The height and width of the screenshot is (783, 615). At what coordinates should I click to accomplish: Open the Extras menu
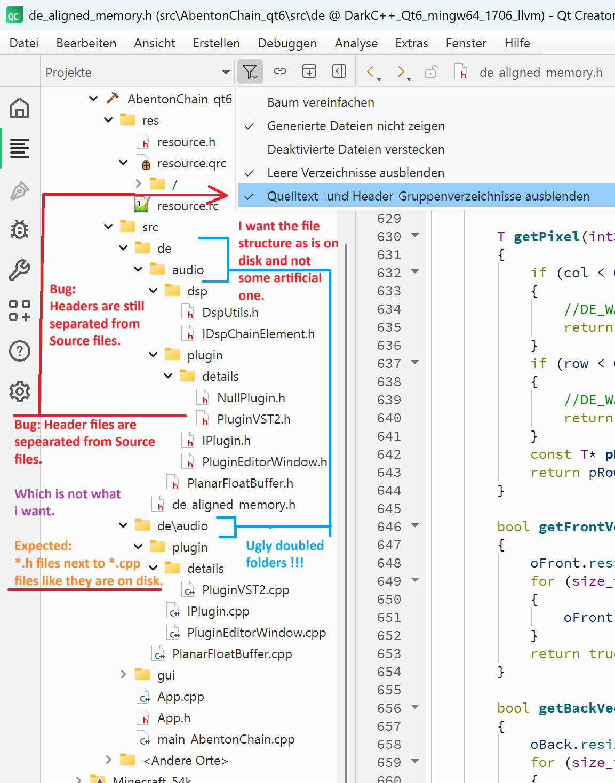(x=411, y=43)
